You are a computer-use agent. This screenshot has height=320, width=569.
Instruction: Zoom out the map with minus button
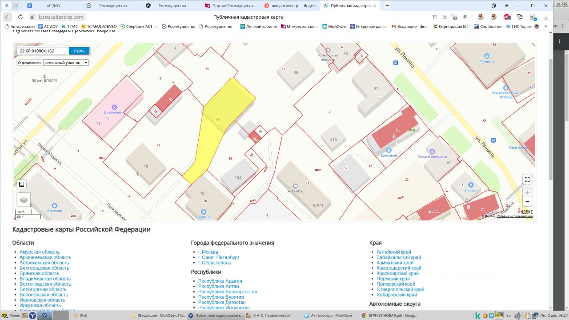click(527, 202)
